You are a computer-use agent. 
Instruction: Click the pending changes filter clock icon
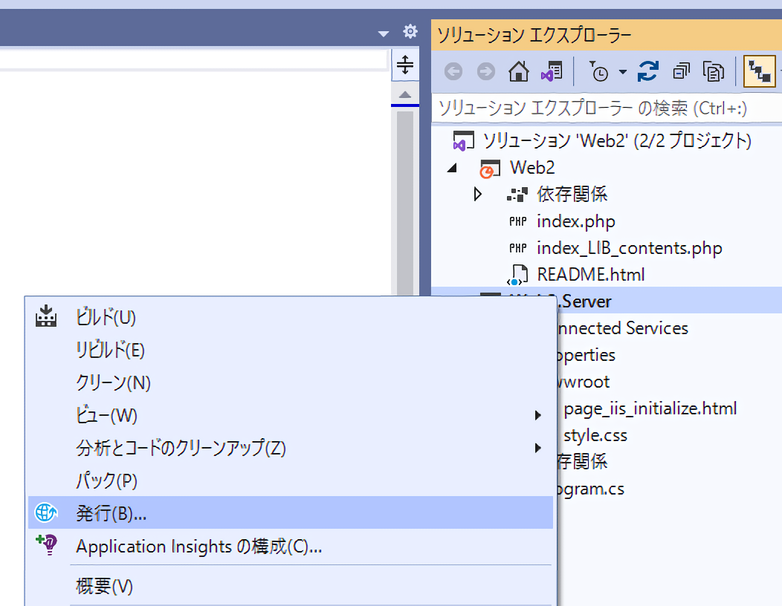pyautogui.click(x=599, y=71)
